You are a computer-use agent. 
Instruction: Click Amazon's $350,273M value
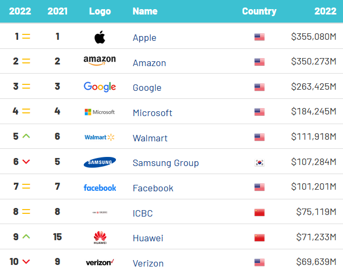(313, 62)
